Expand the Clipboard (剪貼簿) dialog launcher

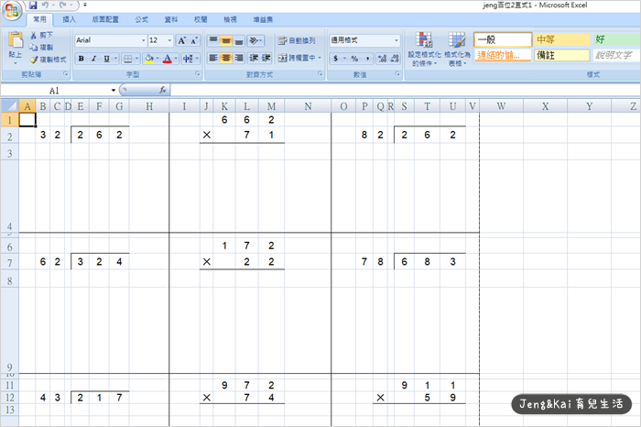[x=65, y=74]
